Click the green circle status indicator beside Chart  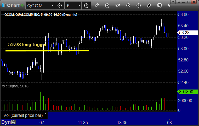pos(22,6)
